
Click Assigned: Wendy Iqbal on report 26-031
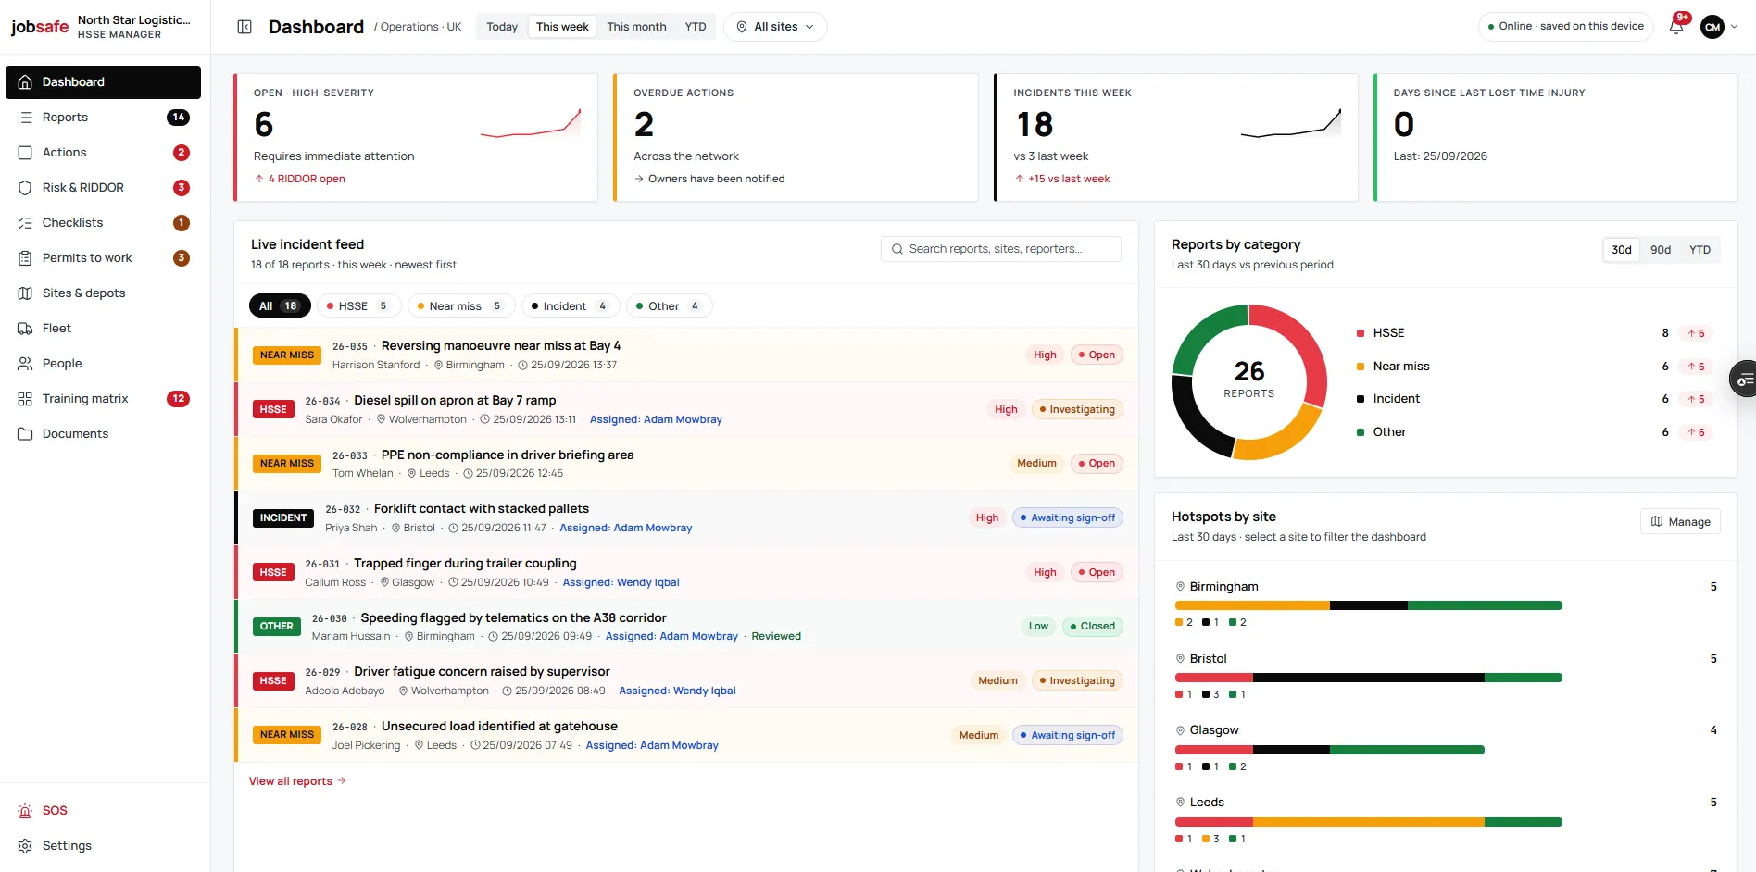click(621, 582)
